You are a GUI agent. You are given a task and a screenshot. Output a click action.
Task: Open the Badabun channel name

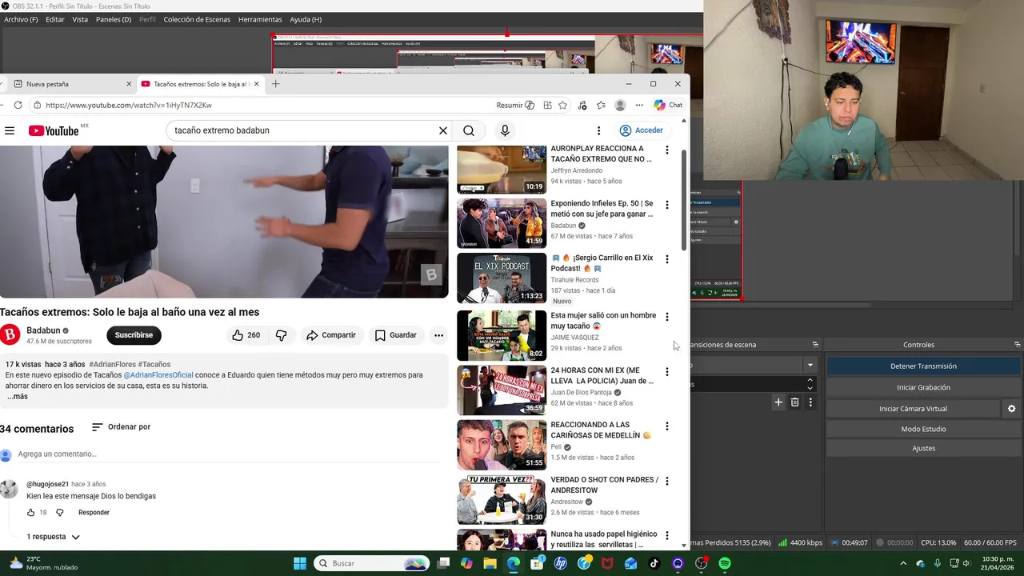click(x=43, y=330)
